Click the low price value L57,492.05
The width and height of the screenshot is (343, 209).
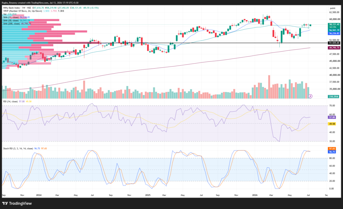pyautogui.click(x=63, y=8)
